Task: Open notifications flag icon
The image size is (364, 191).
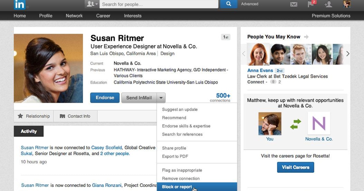Action: point(311,4)
